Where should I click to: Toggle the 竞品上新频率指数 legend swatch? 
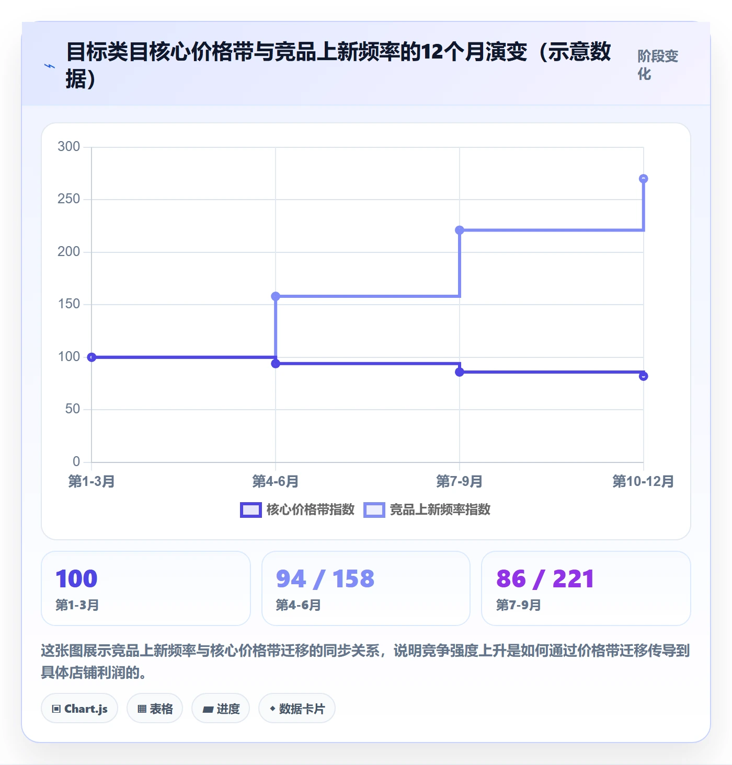point(374,510)
